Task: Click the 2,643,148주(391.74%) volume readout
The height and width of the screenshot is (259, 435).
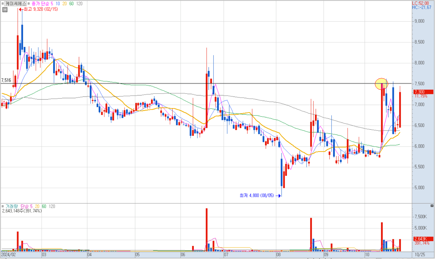Action: [22, 211]
